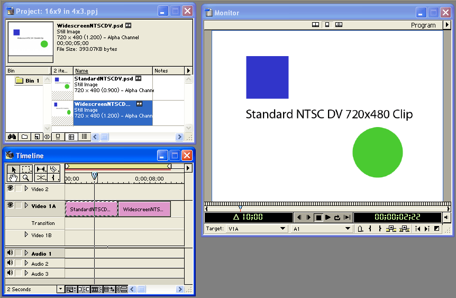Click the Name column header
Screen dimensions: 456x298
pos(112,70)
